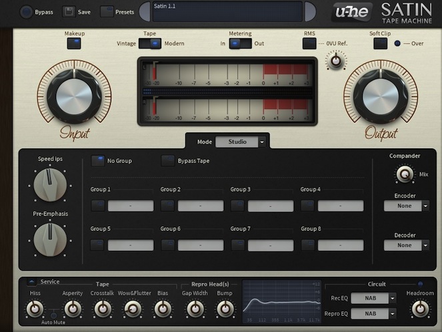
Task: Enable the Group 4 button
Action: coord(307,206)
